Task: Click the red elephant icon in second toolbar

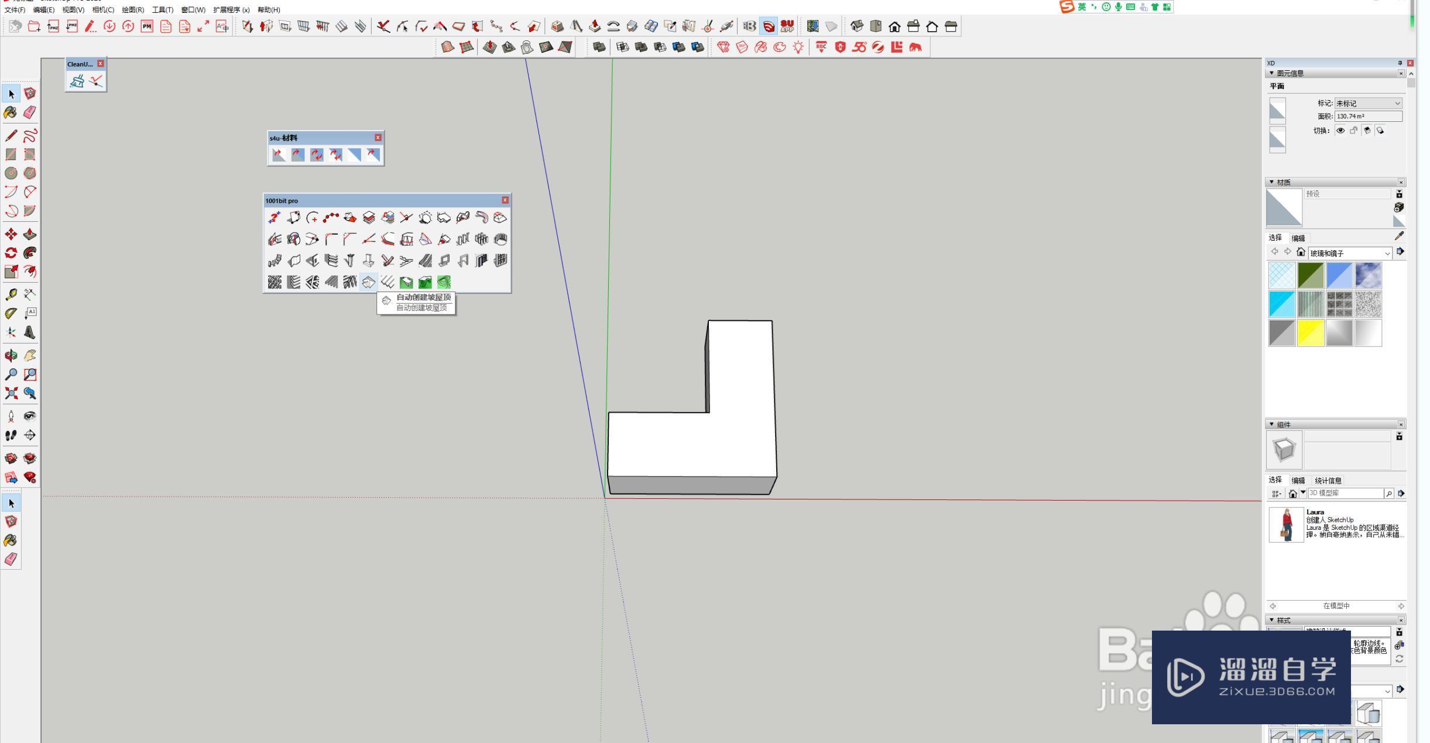Action: (915, 47)
